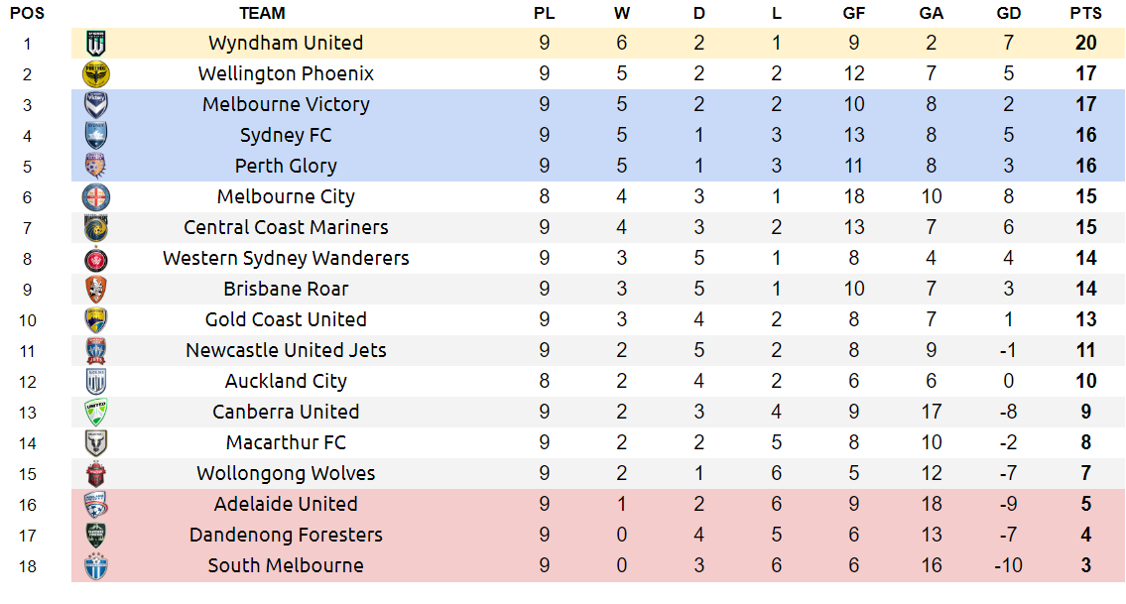Click the Adelaide United crest icon
This screenshot has height=604, width=1126.
tap(96, 504)
